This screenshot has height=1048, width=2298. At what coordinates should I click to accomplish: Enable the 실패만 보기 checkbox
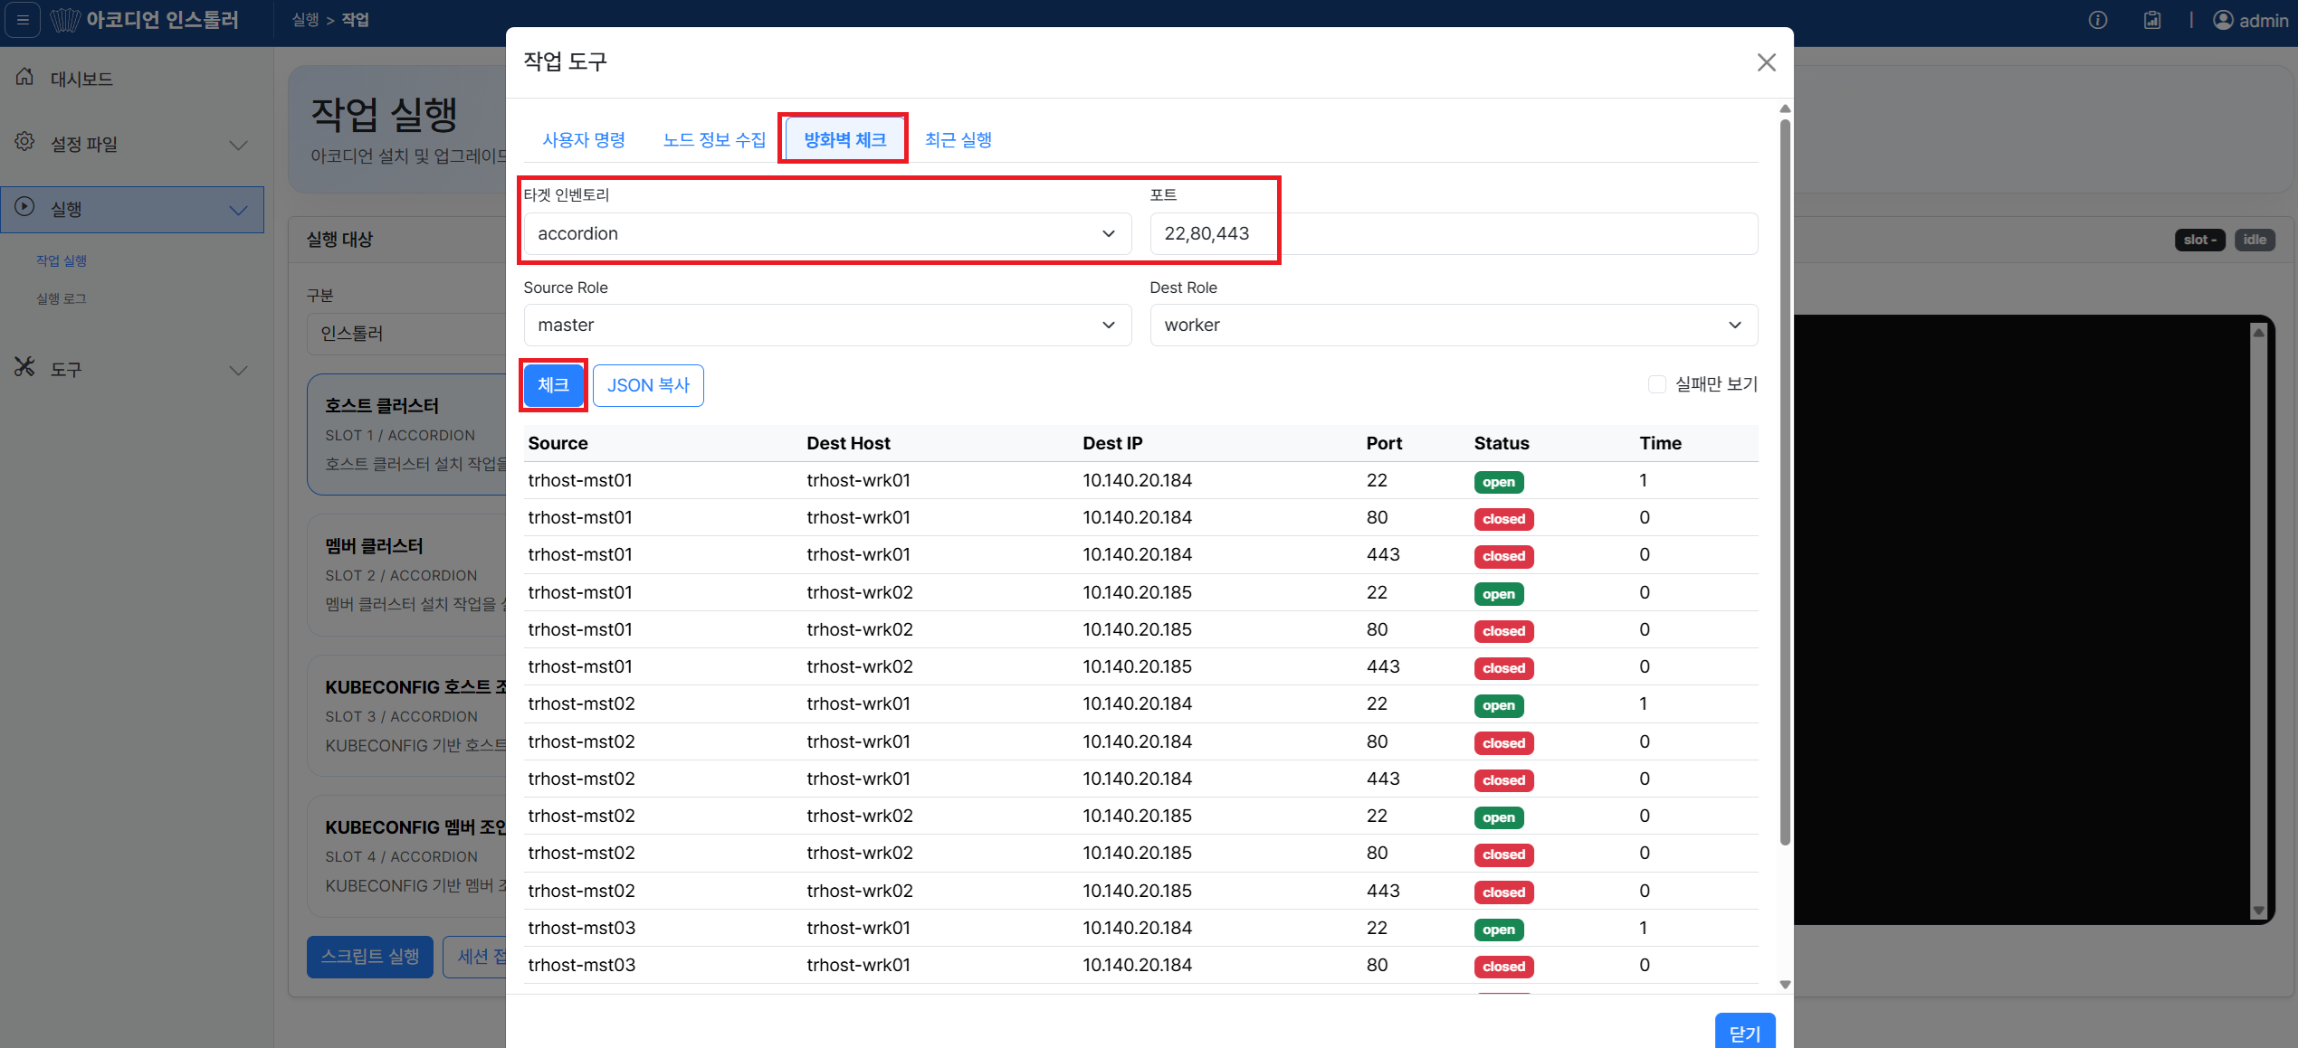[1656, 384]
